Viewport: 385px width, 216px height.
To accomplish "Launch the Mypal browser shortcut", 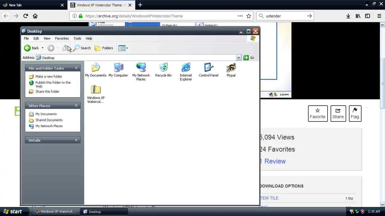I will pos(231,70).
